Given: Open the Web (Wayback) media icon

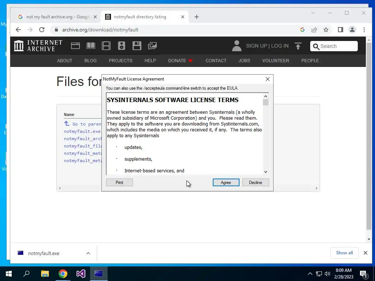Looking at the screenshot, I should (75, 46).
